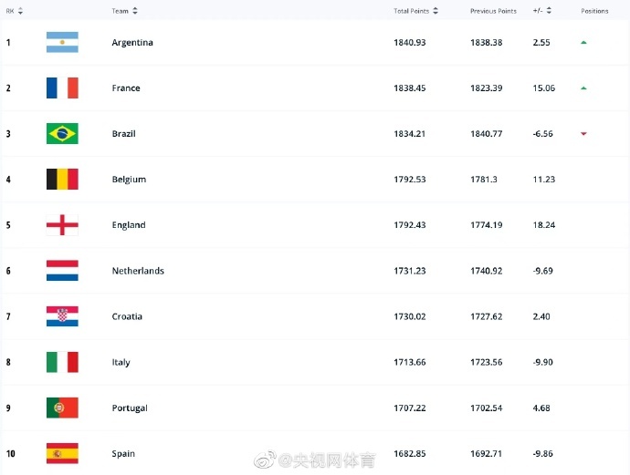Screen dimensions: 630x475
Task: Open the Argentina team link
Action: [132, 43]
